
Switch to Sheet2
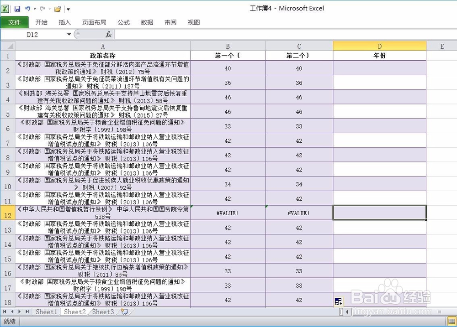click(x=74, y=312)
